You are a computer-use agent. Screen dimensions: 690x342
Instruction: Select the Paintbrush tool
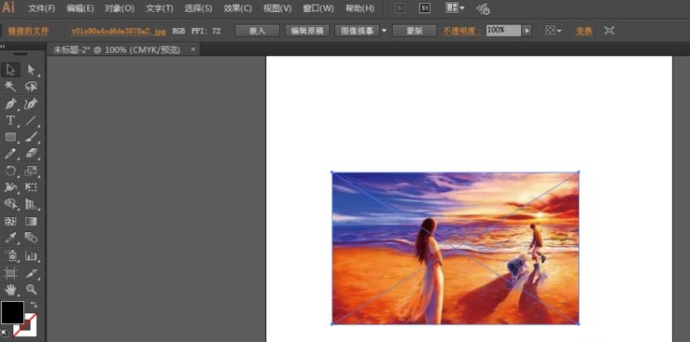coord(31,137)
